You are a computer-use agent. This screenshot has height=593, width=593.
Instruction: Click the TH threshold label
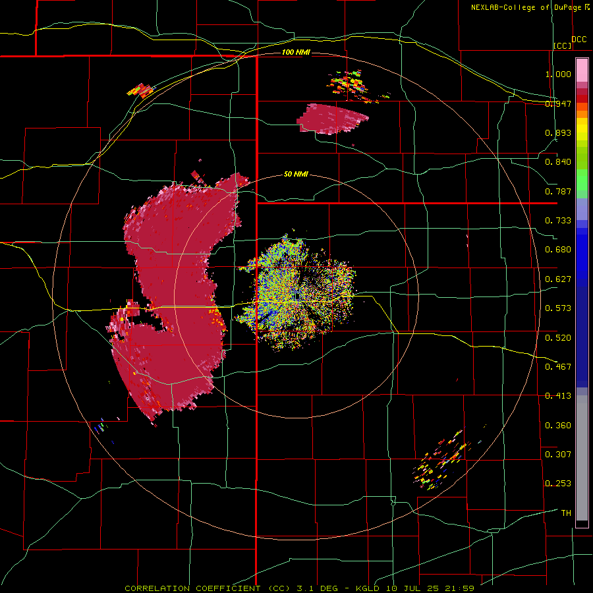[x=566, y=513]
